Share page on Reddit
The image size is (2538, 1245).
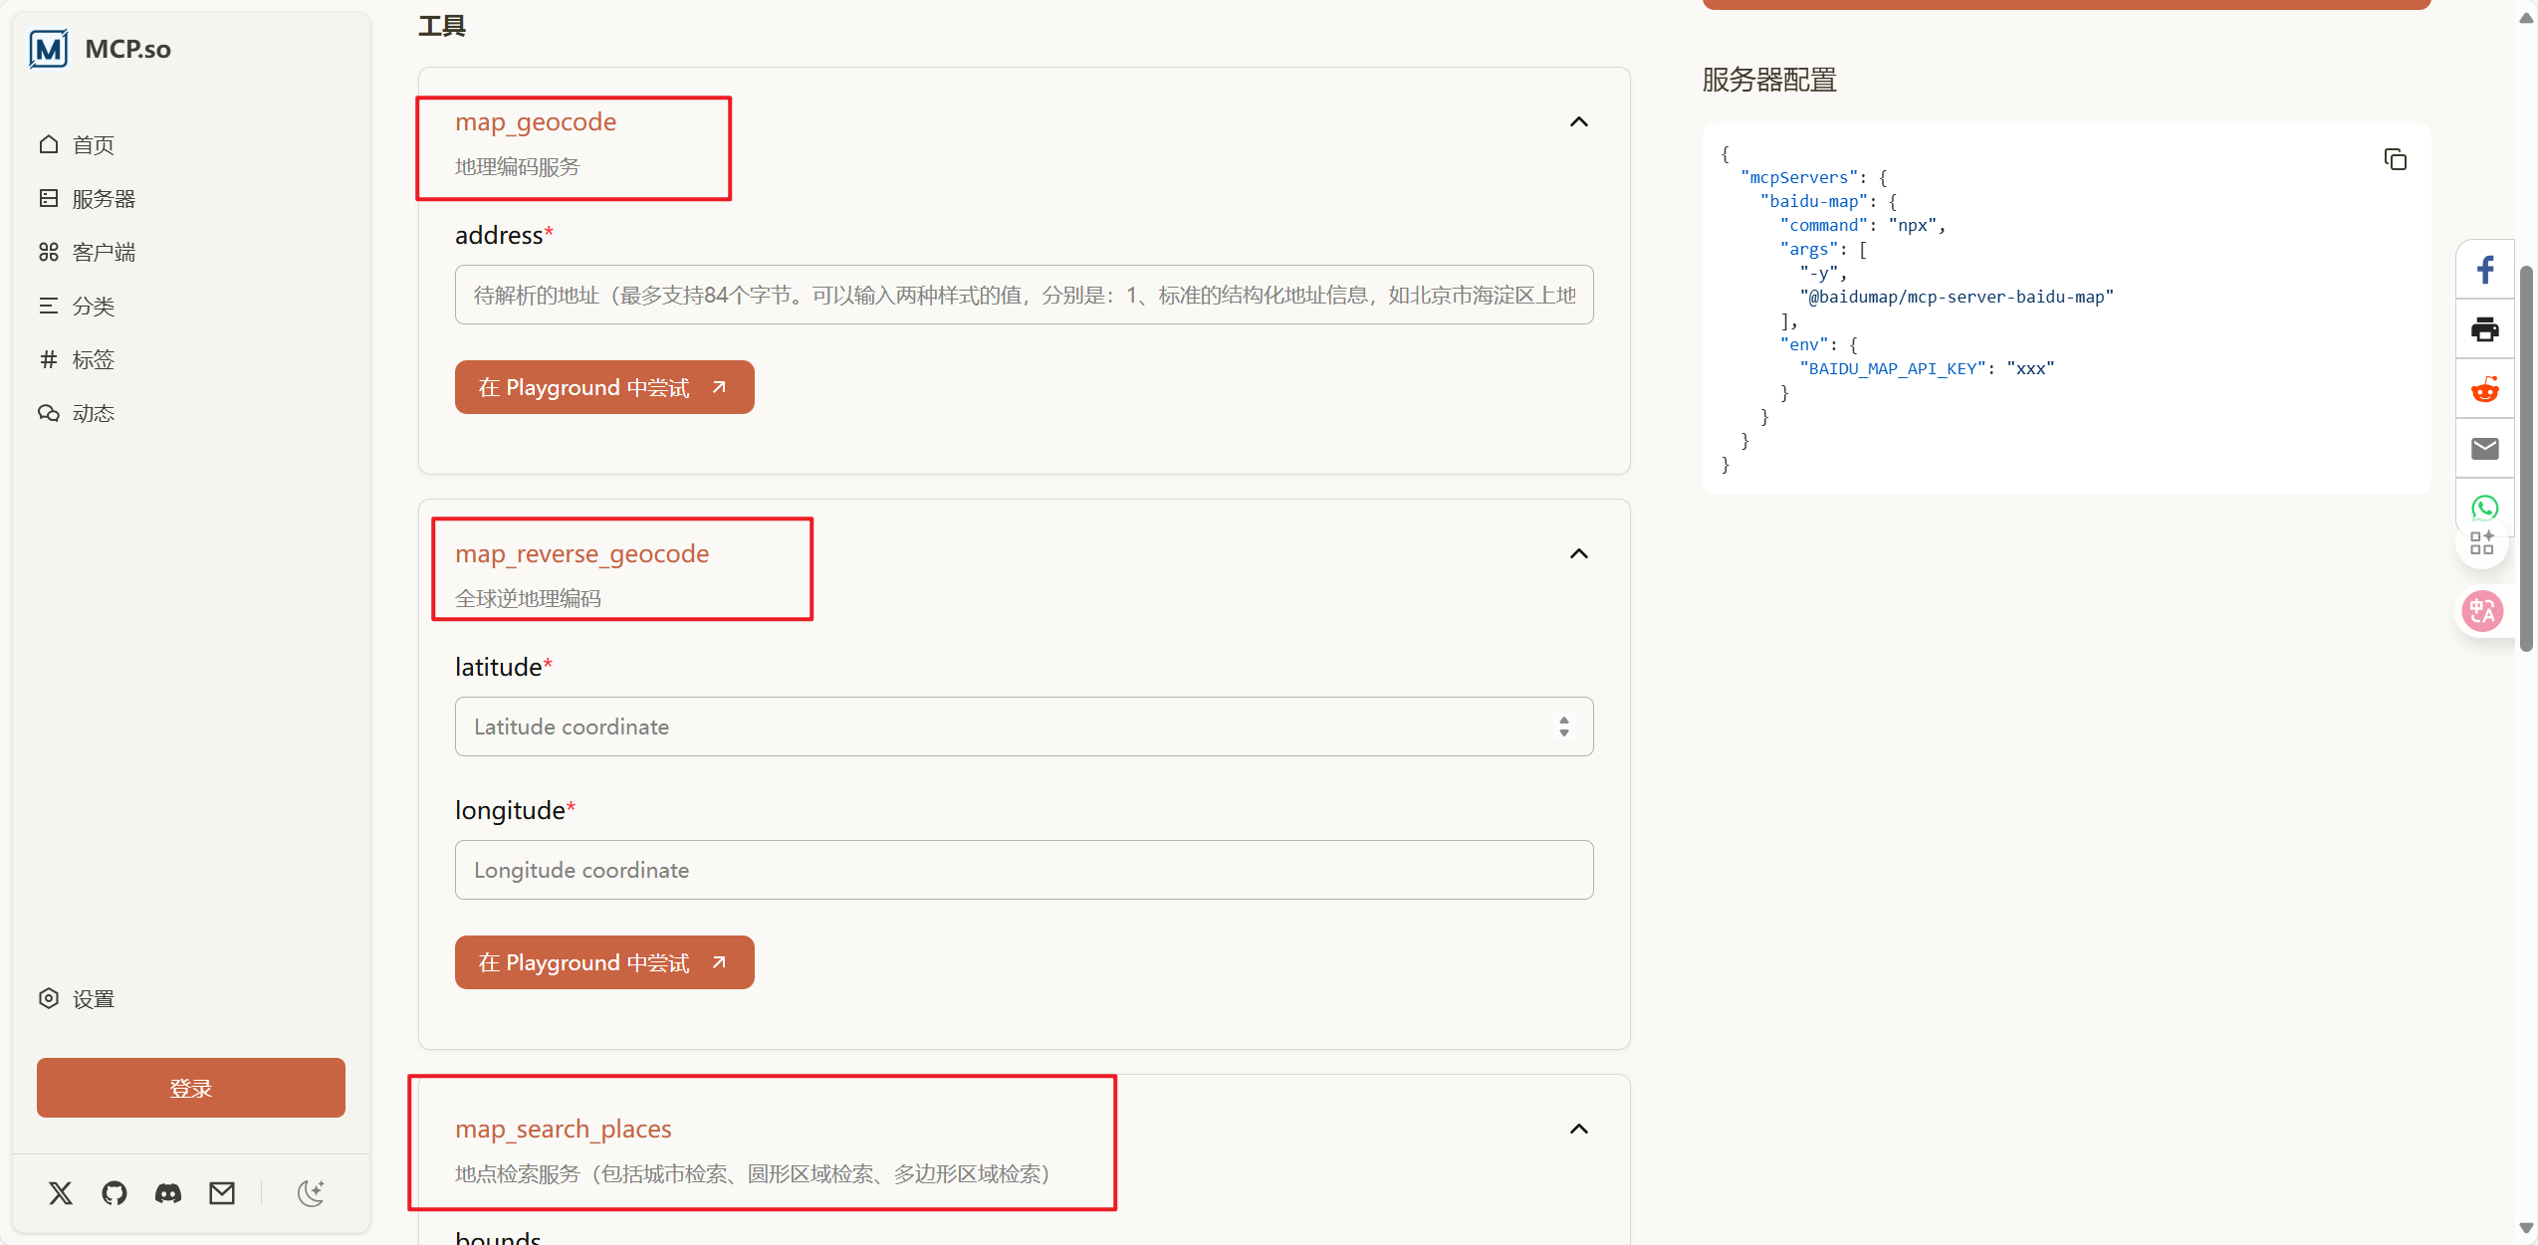tap(2484, 389)
